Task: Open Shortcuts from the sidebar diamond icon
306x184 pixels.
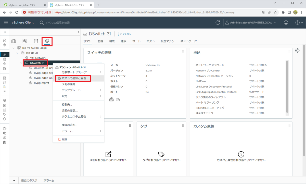Action: pos(5,45)
